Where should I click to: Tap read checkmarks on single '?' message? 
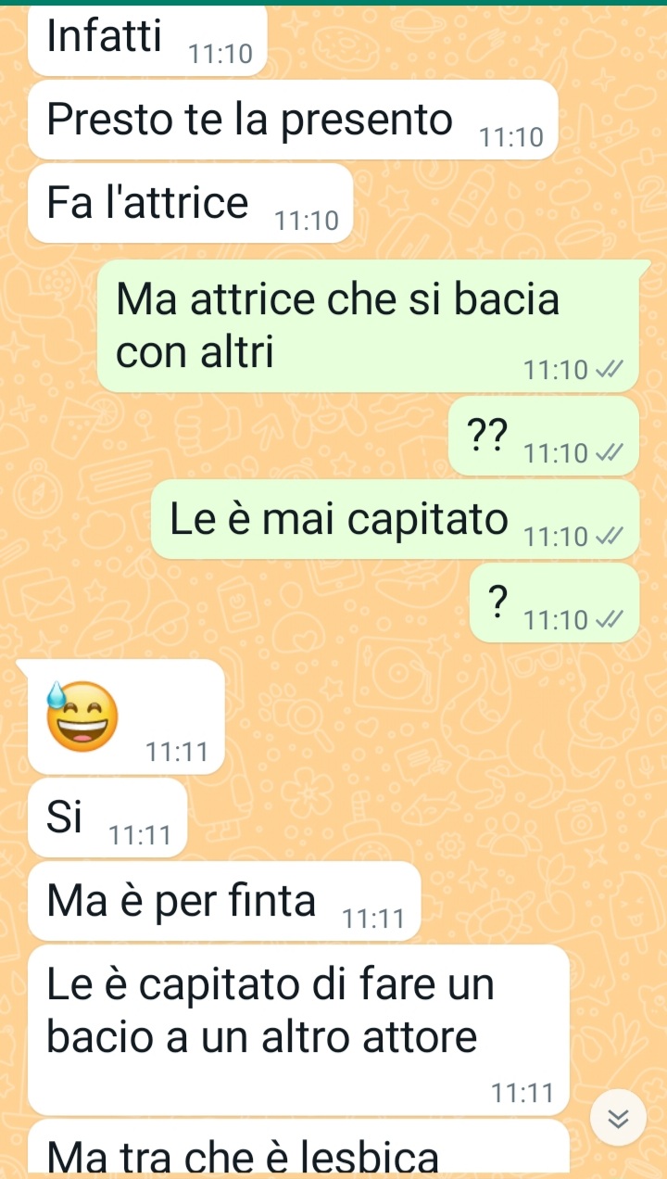607,619
